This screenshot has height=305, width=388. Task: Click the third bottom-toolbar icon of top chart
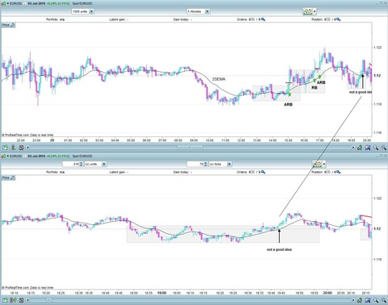pyautogui.click(x=21, y=148)
